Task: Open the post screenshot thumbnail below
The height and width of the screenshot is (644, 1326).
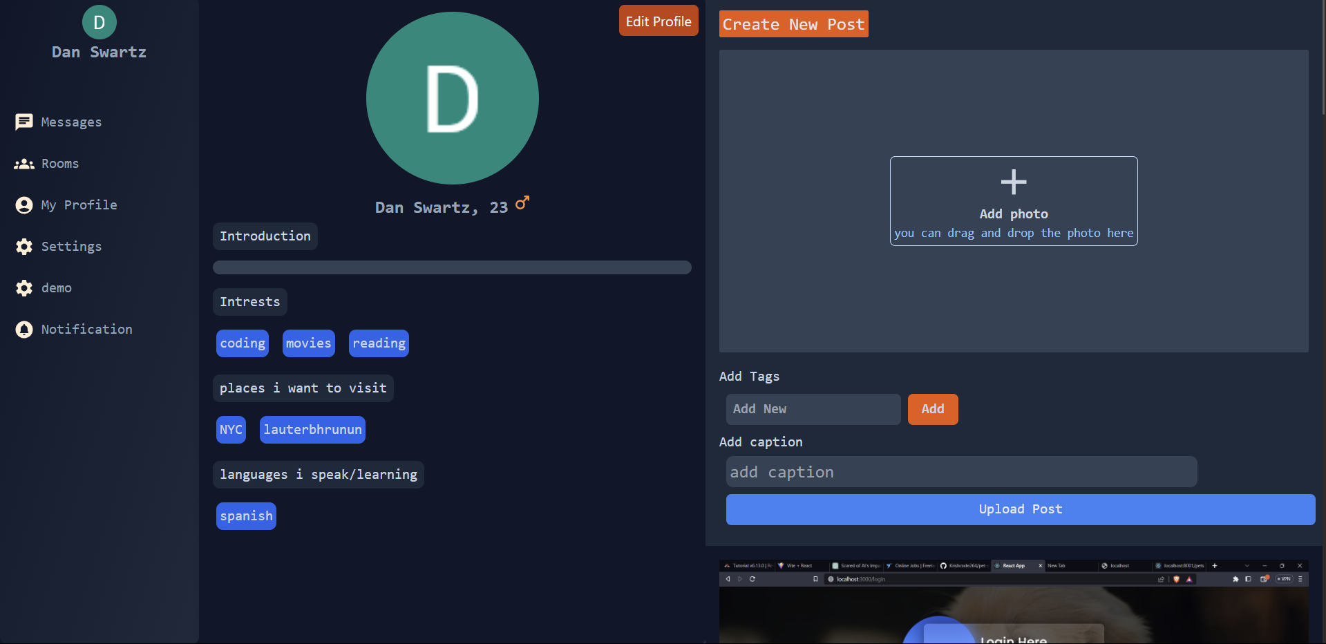Action: tap(1014, 602)
